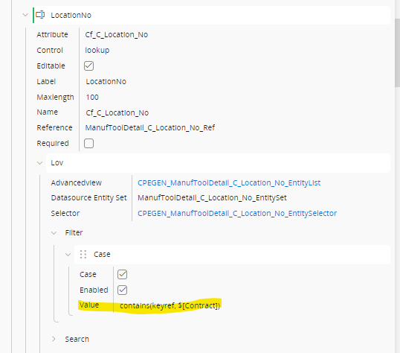Click the Label value LocationNo
The width and height of the screenshot is (400, 353).
[x=106, y=81]
